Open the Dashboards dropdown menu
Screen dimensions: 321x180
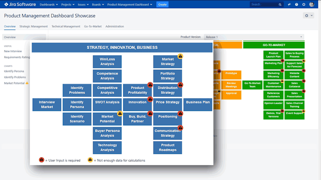(49, 5)
